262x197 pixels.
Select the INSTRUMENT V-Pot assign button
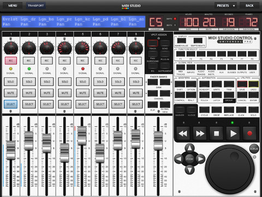coord(165,66)
